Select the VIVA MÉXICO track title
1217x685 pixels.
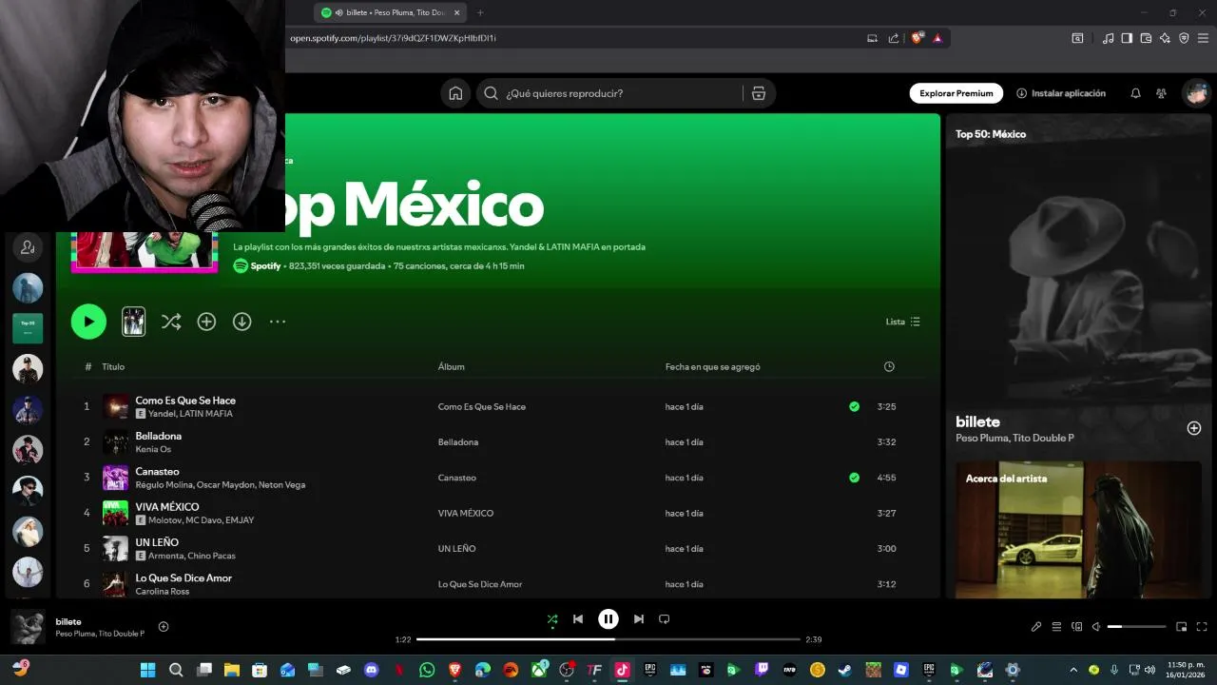(x=167, y=507)
